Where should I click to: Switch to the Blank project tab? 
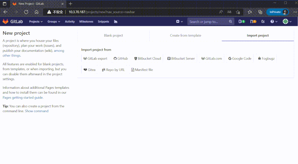[113, 36]
